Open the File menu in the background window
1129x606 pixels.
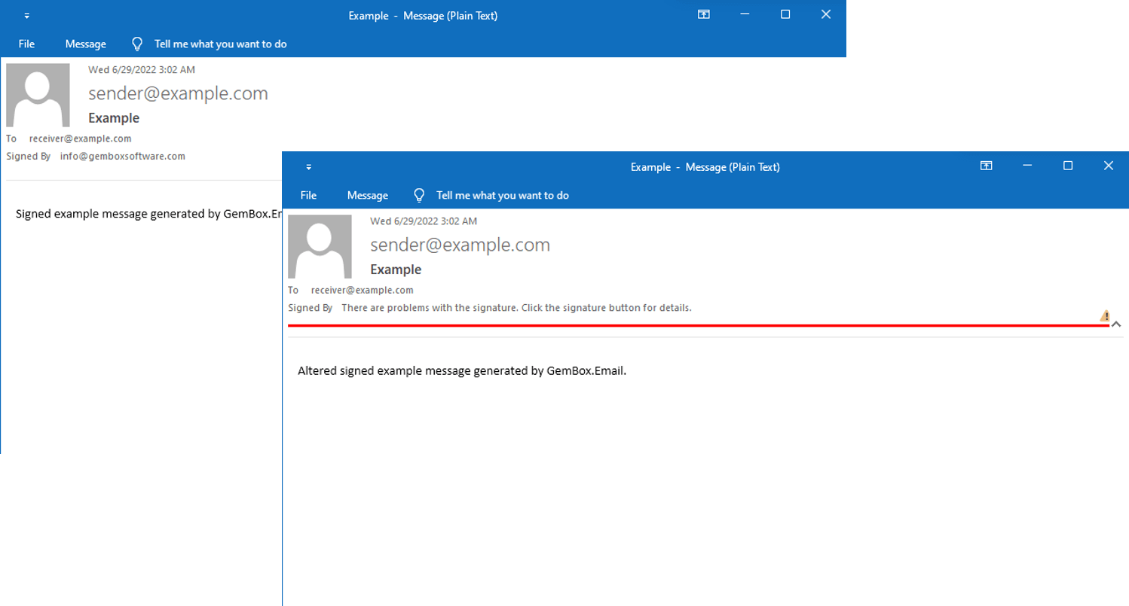click(x=26, y=44)
